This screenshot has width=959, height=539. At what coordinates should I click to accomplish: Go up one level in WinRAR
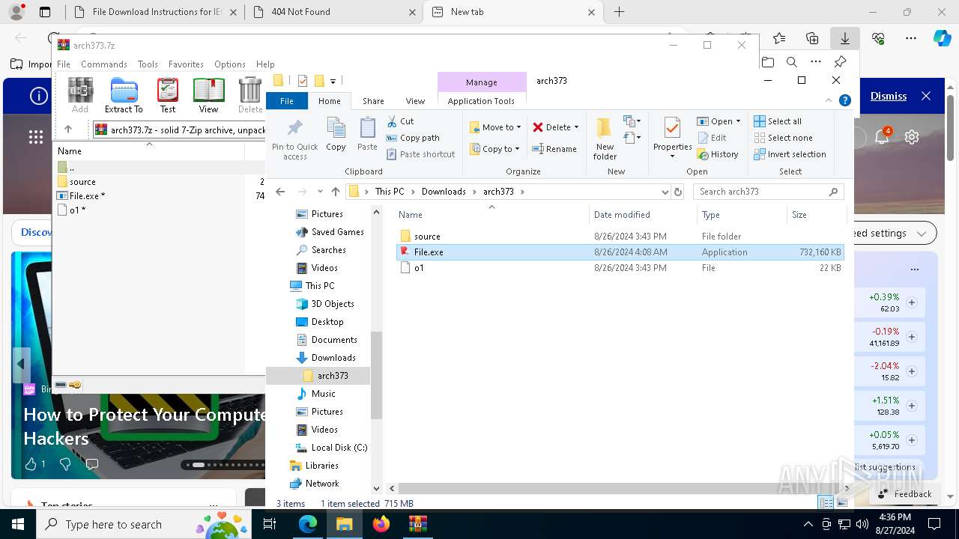click(68, 130)
